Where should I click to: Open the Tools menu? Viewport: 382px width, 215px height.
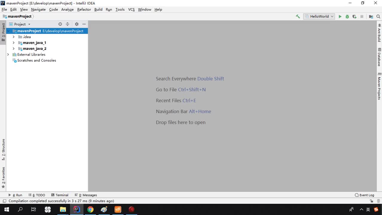120,10
